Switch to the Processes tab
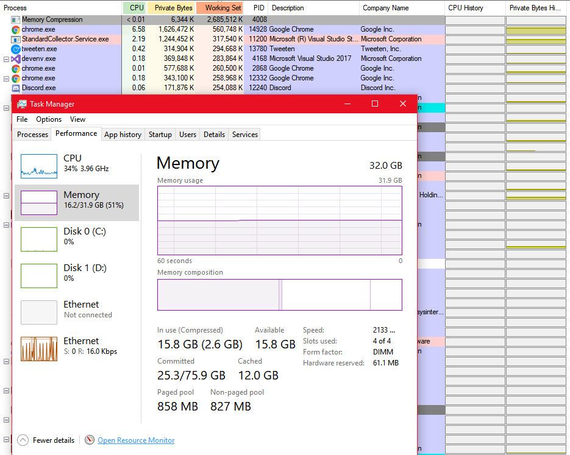This screenshot has width=570, height=455. point(32,135)
